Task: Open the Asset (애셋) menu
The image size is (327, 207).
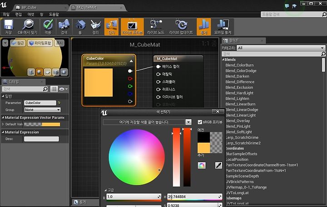Action: pos(31,14)
